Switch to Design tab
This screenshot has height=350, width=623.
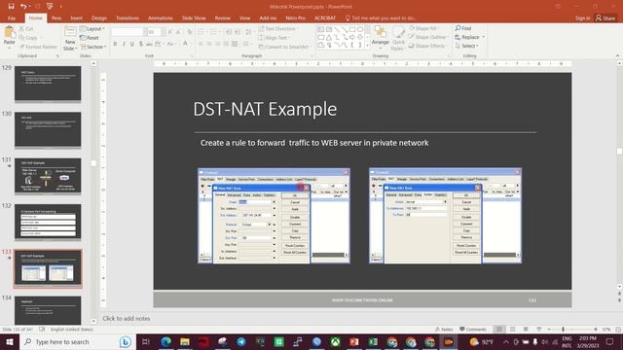pos(99,17)
